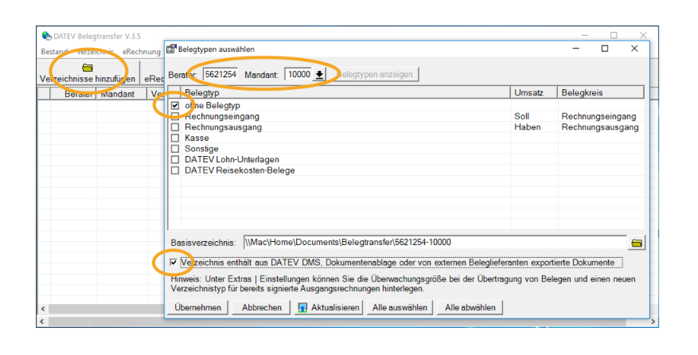Open the eRechnung menu
698x355 pixels.
[142, 52]
